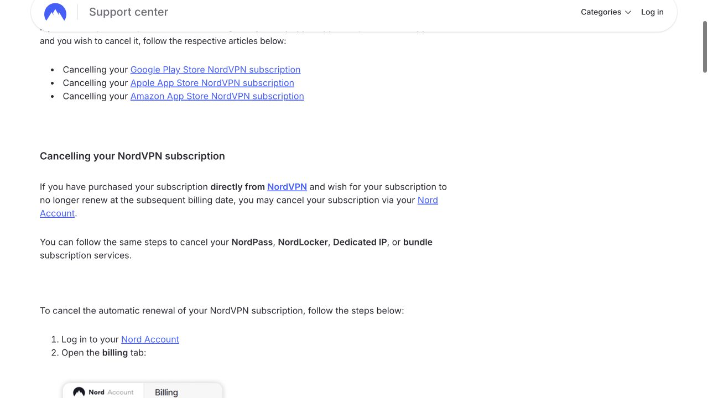This screenshot has width=708, height=398.
Task: Follow the bold NordVPN link
Action: point(287,187)
